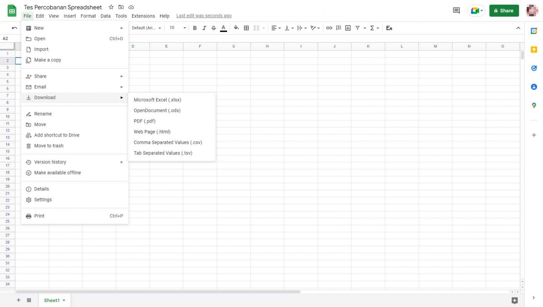Screen dimensions: 543x307
Task: Select the Strikethrough formatting icon
Action: click(214, 28)
